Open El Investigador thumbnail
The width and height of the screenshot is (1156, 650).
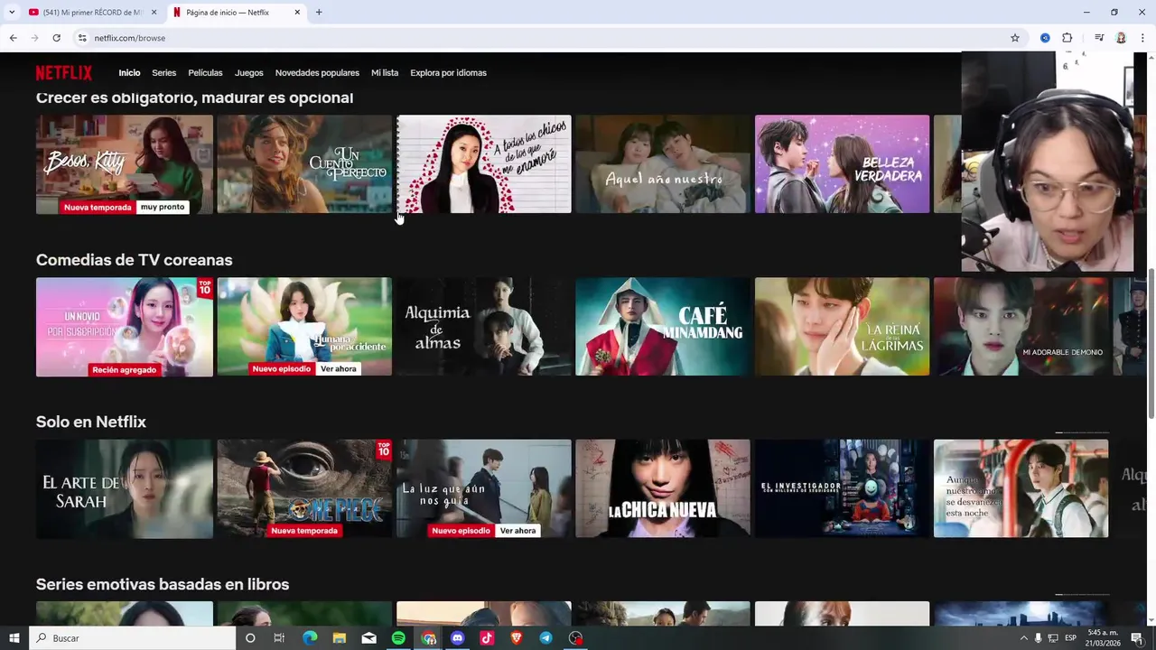842,488
